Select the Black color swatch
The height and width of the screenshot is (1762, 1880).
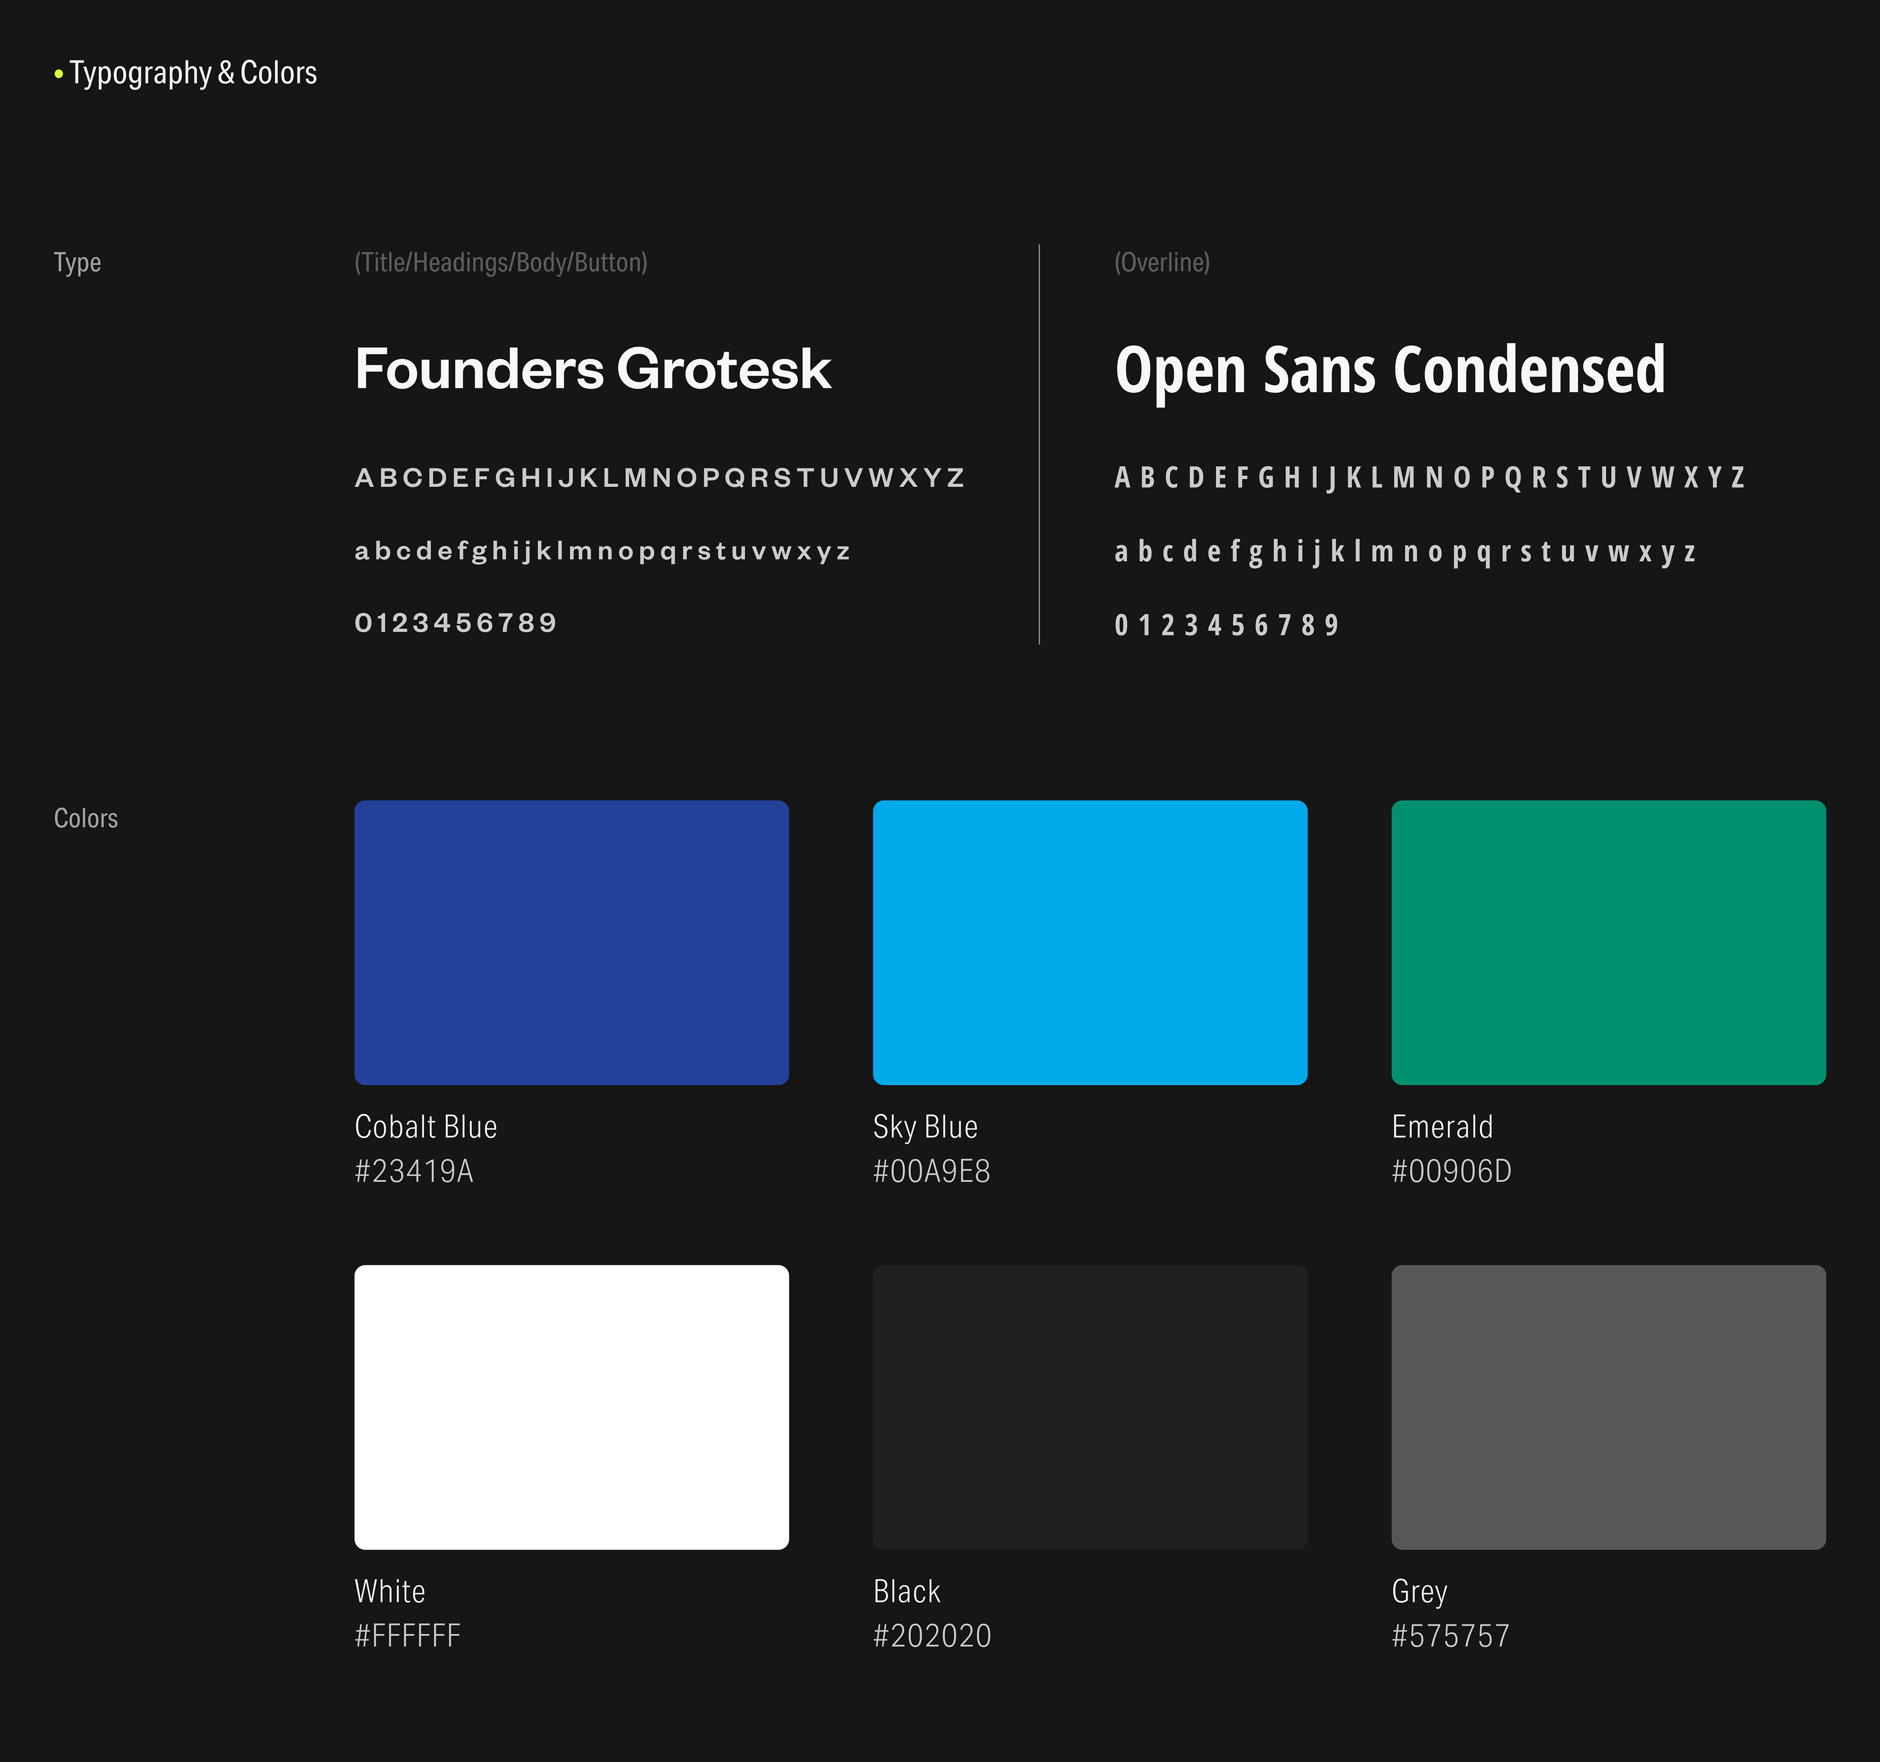pos(1089,1407)
